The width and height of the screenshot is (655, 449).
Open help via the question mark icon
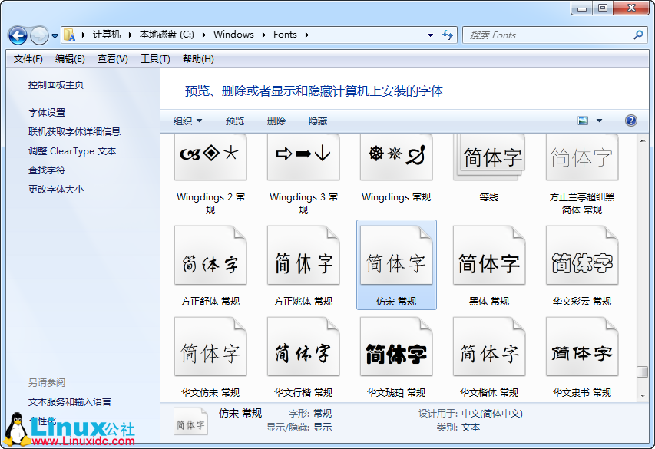click(630, 121)
